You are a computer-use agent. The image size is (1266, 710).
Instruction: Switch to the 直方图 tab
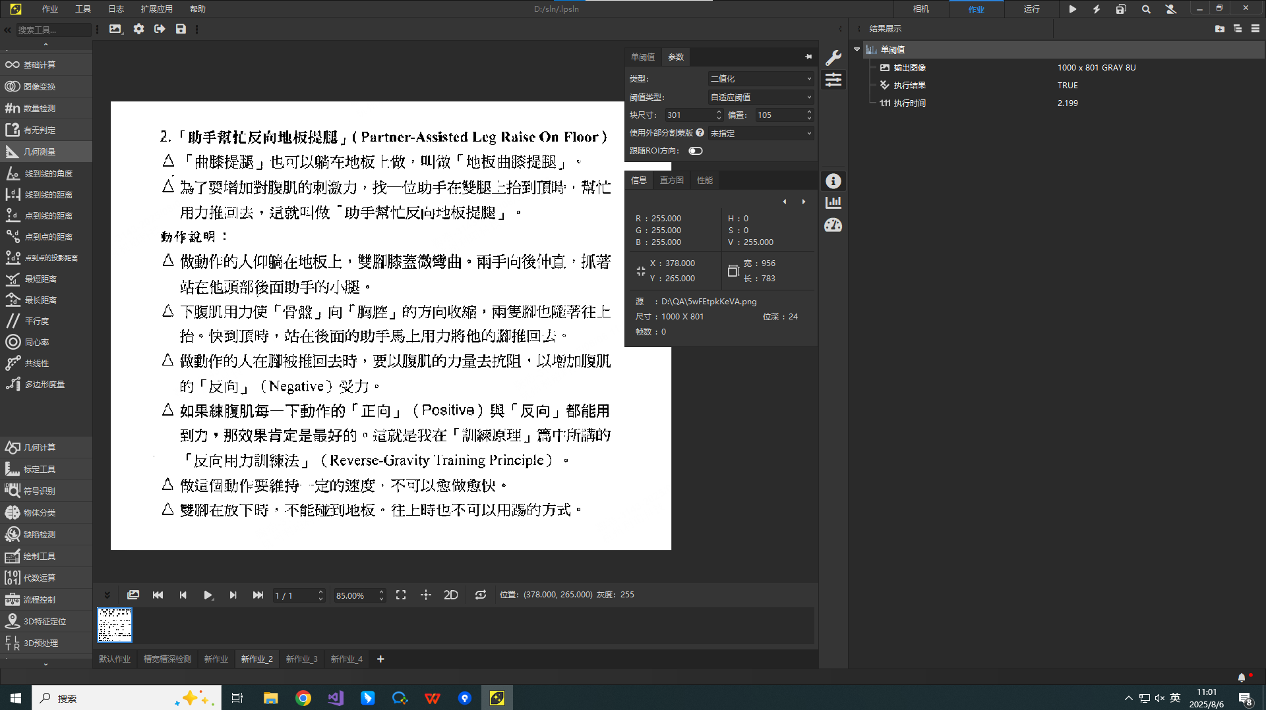coord(671,180)
